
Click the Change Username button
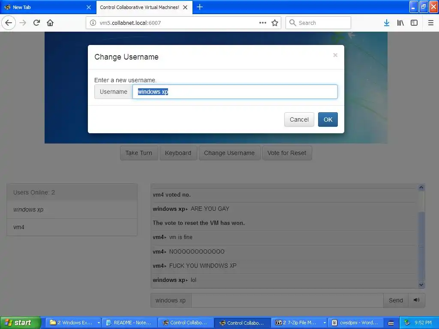coord(229,153)
